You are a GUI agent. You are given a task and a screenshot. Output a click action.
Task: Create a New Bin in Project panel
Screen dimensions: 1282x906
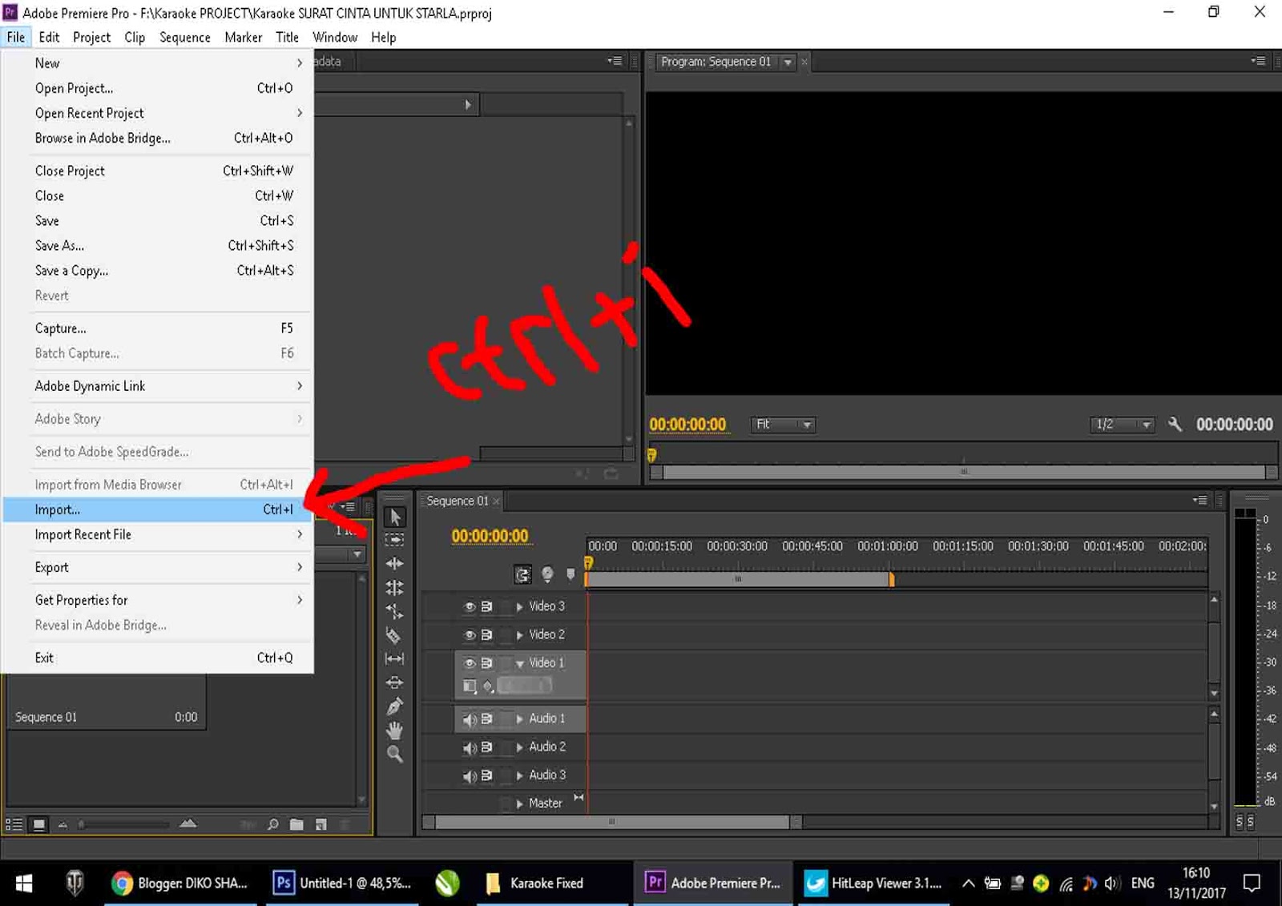point(296,823)
